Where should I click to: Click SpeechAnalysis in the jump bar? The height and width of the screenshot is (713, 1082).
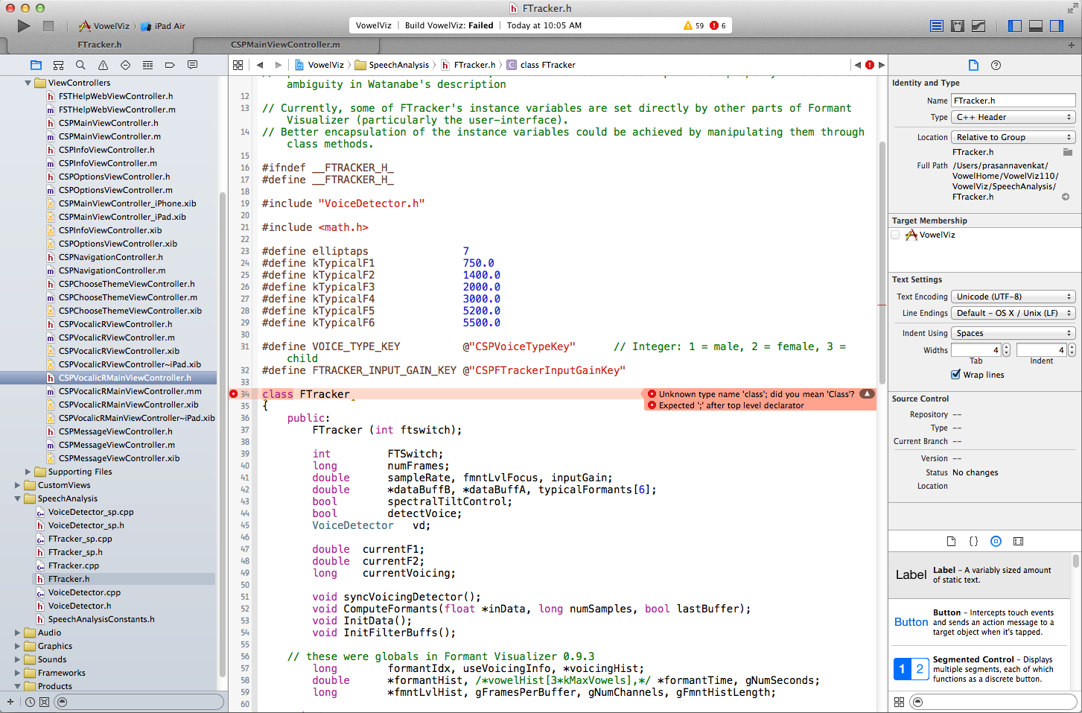click(x=398, y=65)
